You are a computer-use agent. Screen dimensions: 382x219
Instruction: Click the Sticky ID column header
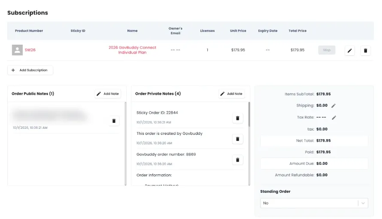[x=78, y=30]
